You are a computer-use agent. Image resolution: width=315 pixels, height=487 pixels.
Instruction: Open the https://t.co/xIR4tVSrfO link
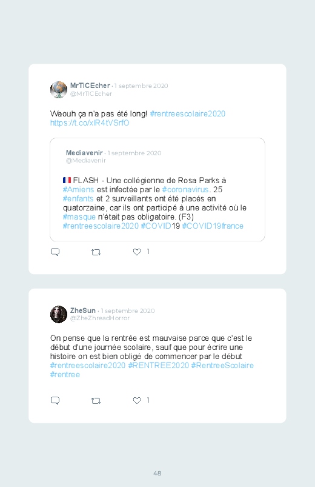(90, 123)
